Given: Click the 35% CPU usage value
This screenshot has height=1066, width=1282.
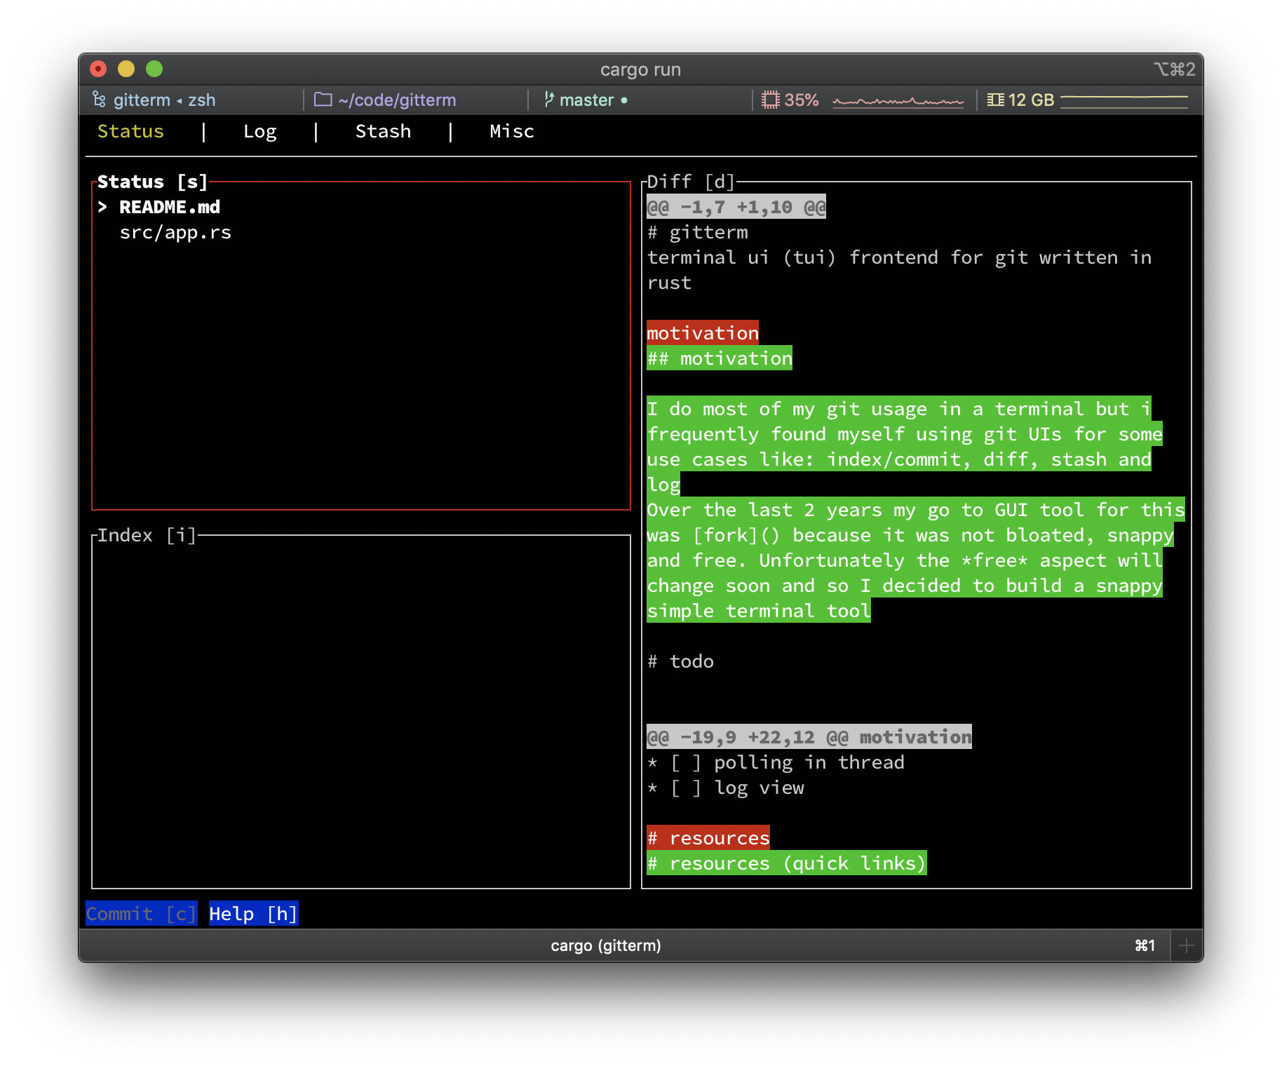Looking at the screenshot, I should 802,100.
